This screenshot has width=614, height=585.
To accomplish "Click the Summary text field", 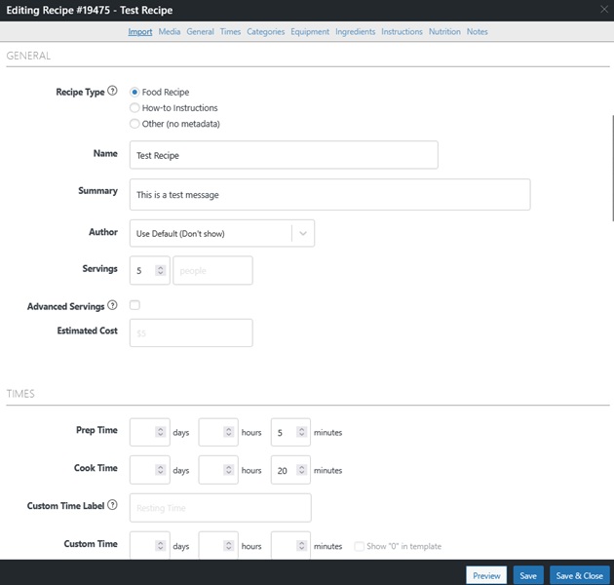I will click(329, 195).
